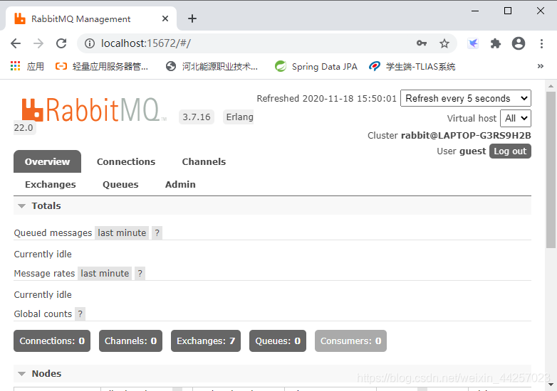The width and height of the screenshot is (557, 391).
Task: Log out of guest user
Action: 510,151
